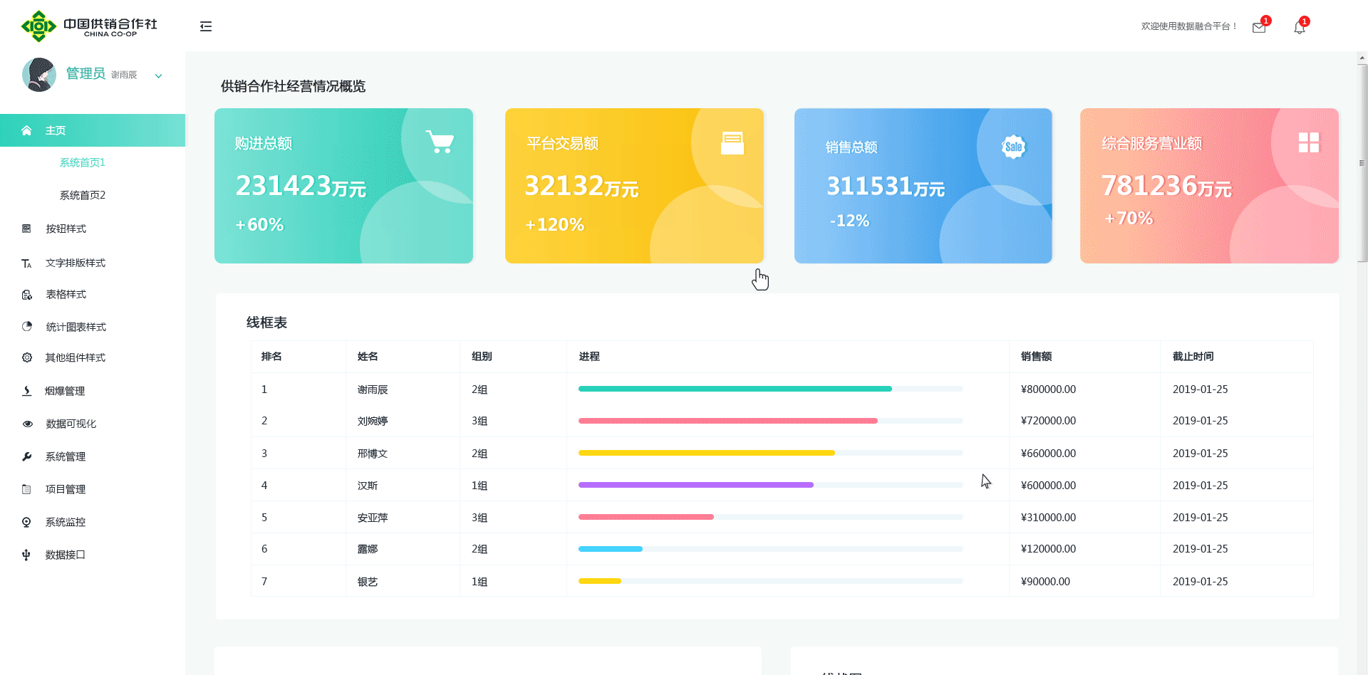Image resolution: width=1368 pixels, height=675 pixels.
Task: Click the progress bar for 银艺
Action: click(600, 581)
